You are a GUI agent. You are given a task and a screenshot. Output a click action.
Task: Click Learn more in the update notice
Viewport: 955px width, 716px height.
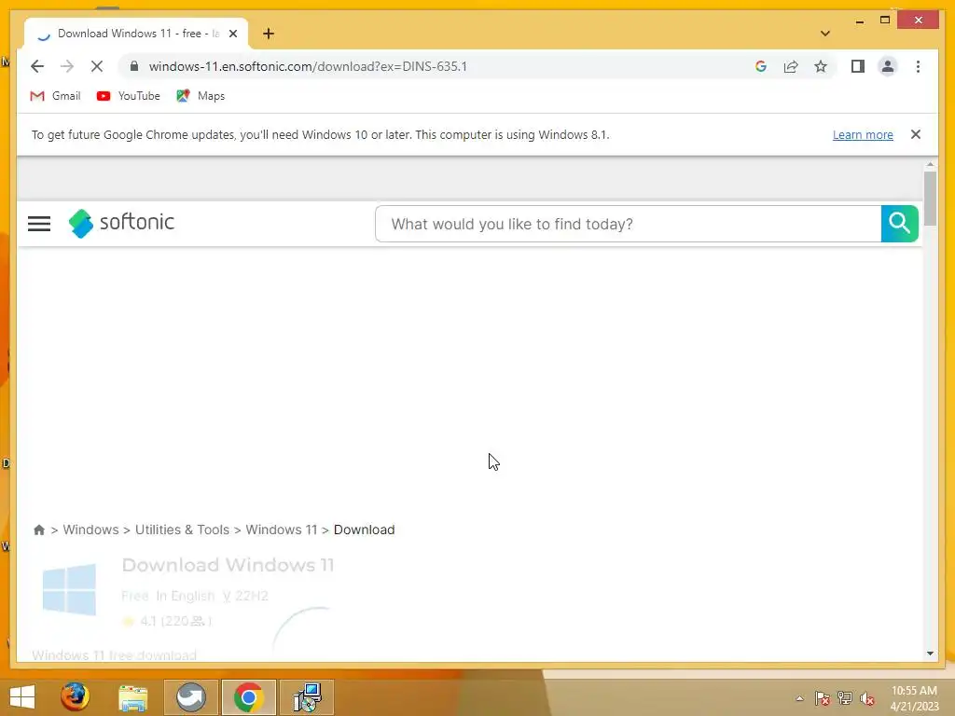863,134
